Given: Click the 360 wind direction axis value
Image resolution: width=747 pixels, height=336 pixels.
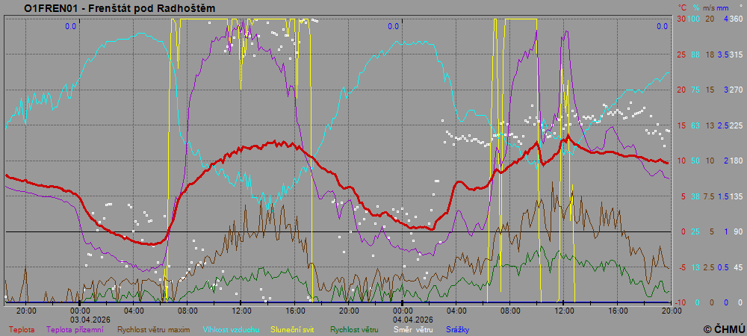Looking at the screenshot, I should click(736, 19).
